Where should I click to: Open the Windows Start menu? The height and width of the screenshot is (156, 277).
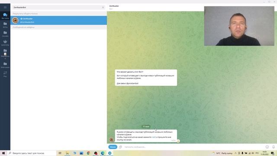pos(3,153)
